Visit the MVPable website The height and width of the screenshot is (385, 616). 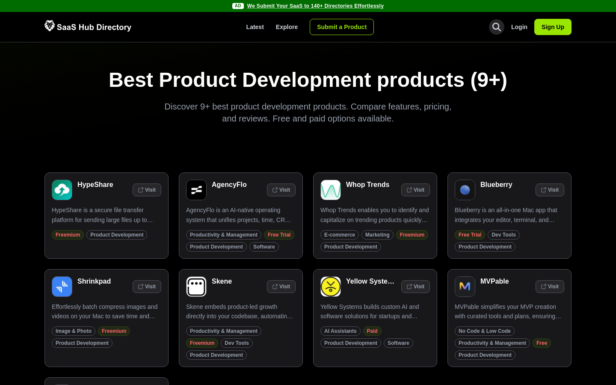(550, 287)
